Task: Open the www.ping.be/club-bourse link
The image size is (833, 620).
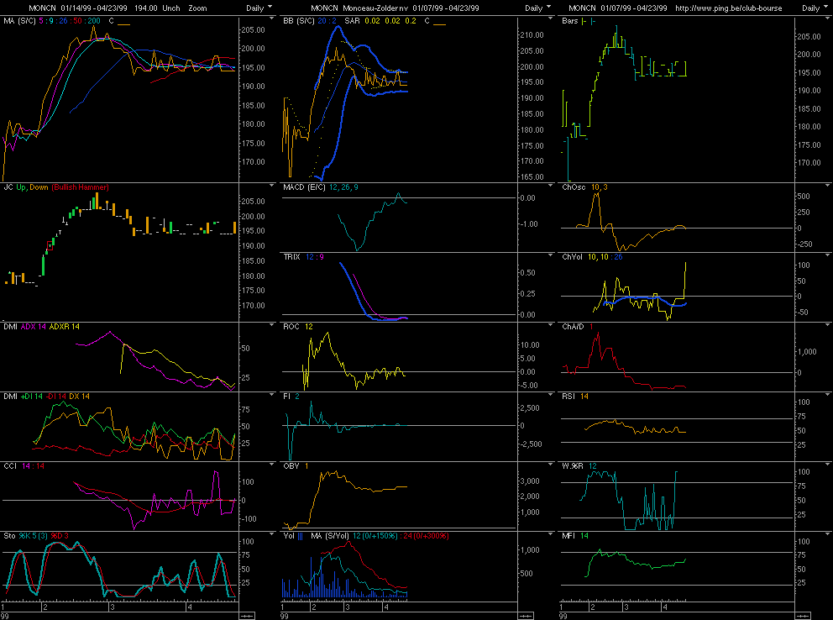Action: pyautogui.click(x=728, y=8)
